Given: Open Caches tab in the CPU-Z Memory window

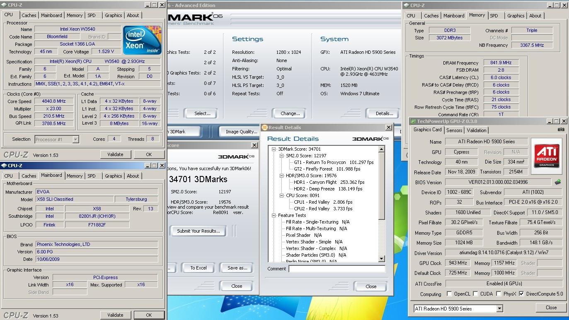Looking at the screenshot, I should click(431, 16).
